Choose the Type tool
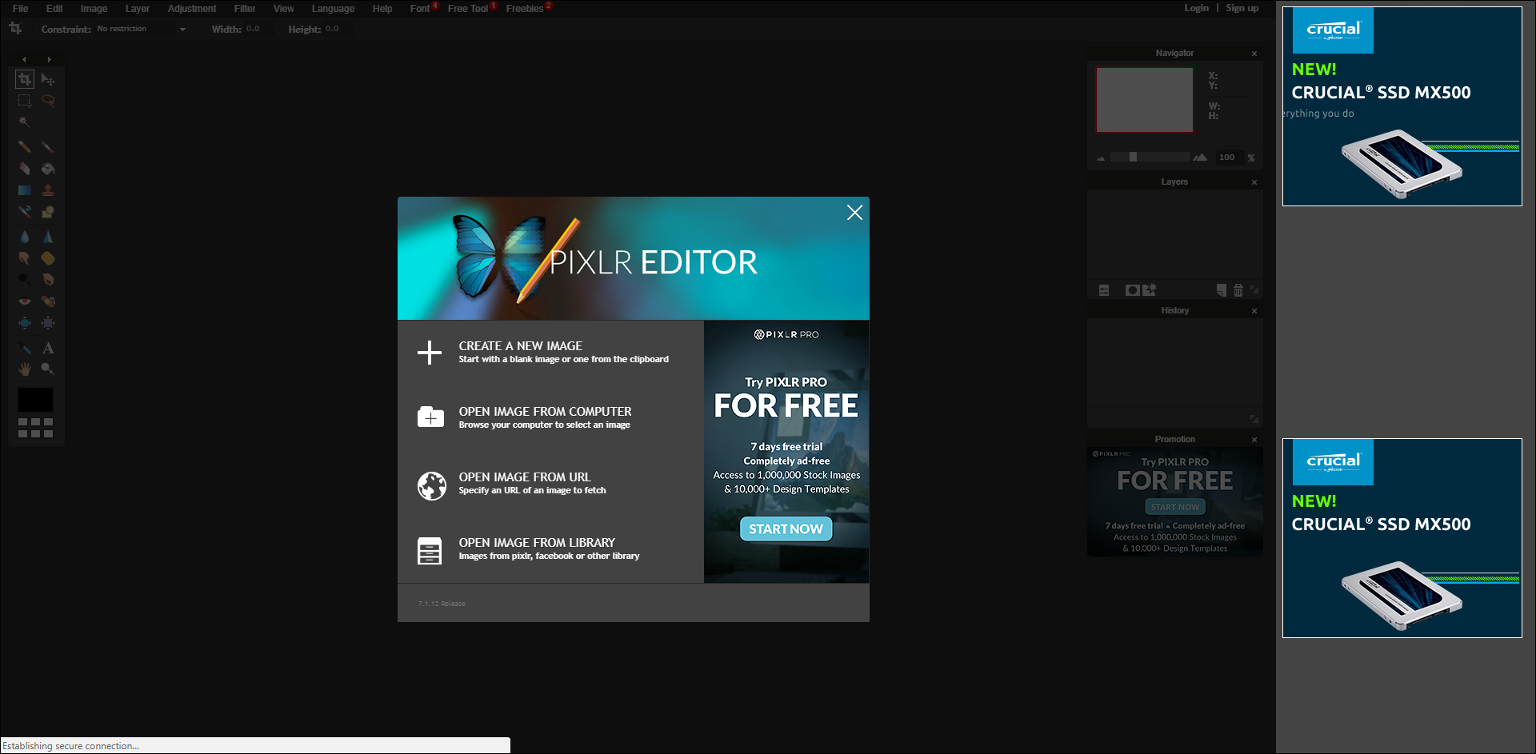This screenshot has width=1536, height=754. pyautogui.click(x=48, y=347)
